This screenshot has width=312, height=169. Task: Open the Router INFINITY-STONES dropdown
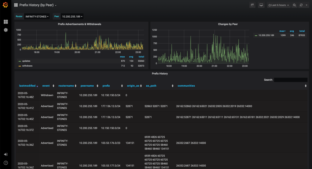[37, 16]
